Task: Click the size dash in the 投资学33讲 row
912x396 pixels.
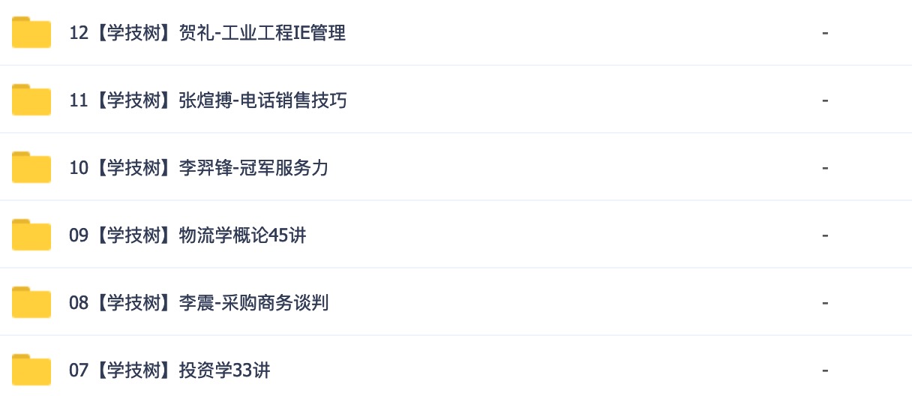Action: point(825,370)
